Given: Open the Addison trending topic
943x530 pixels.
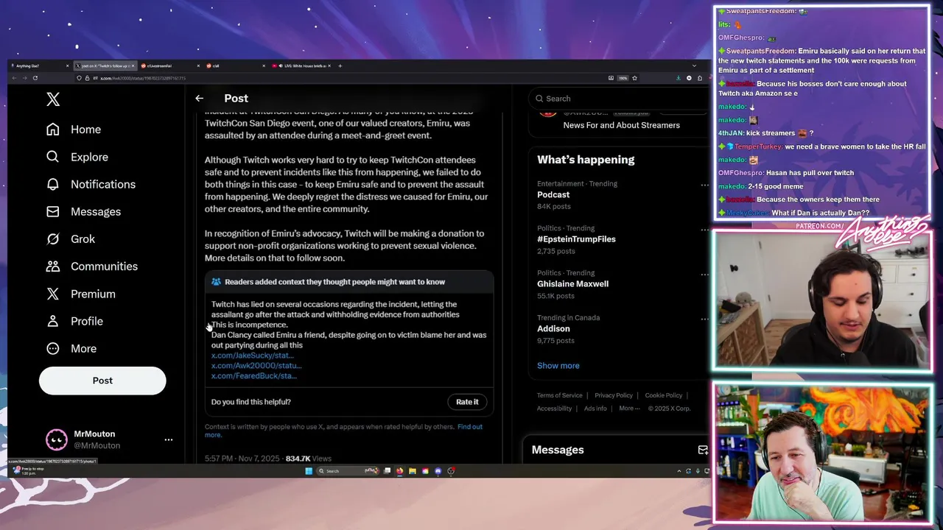Looking at the screenshot, I should coord(553,329).
